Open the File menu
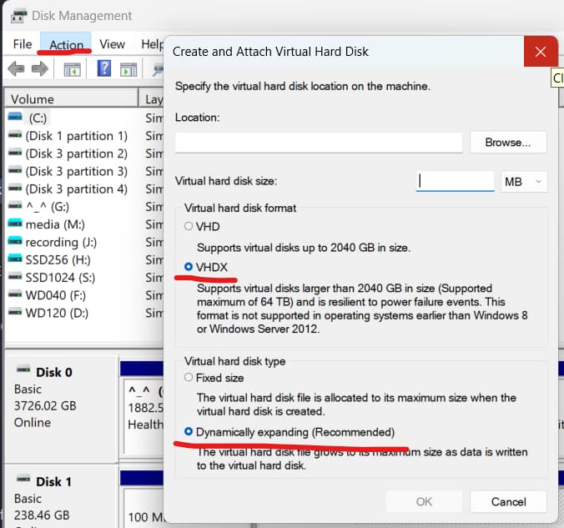This screenshot has width=564, height=528. [x=23, y=44]
